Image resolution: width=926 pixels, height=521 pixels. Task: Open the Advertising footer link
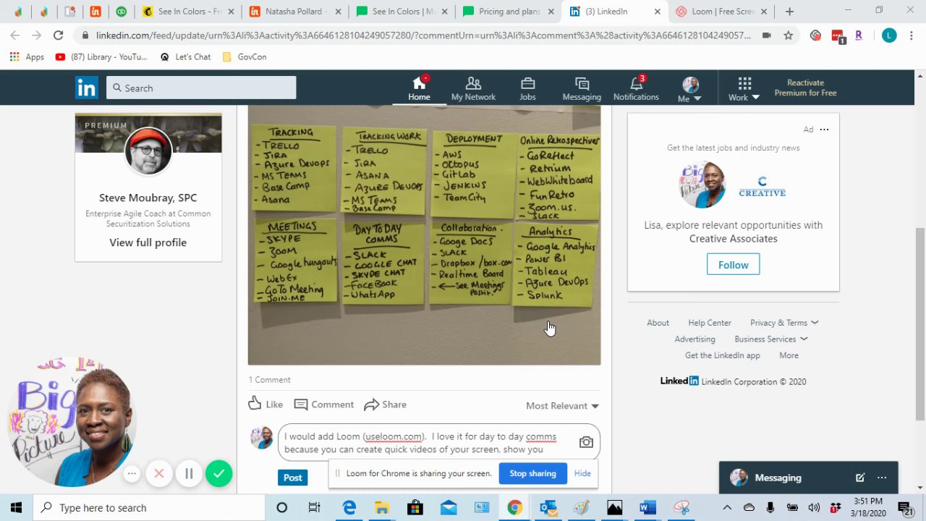tap(694, 339)
